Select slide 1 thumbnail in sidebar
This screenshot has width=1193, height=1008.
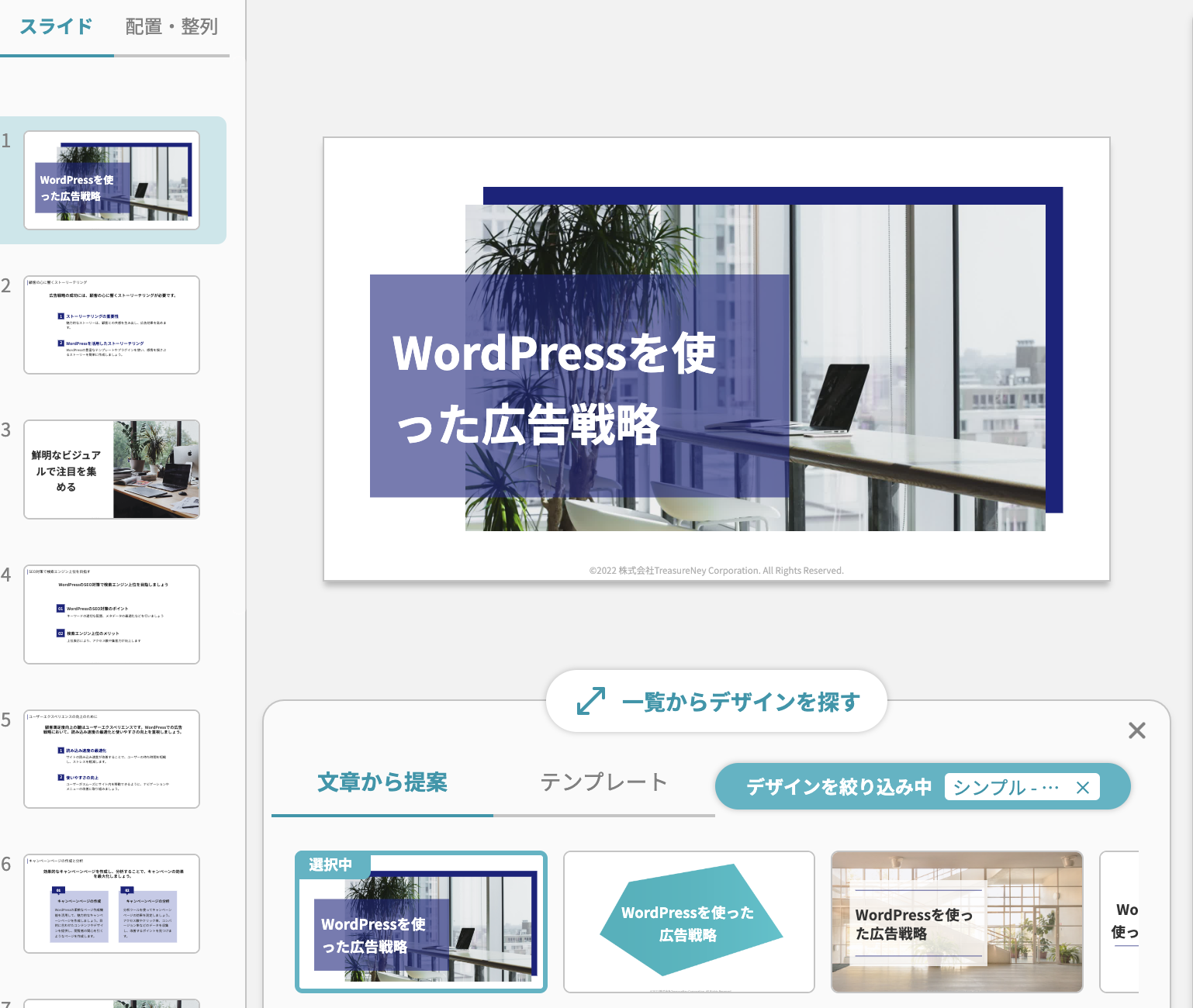[x=112, y=180]
